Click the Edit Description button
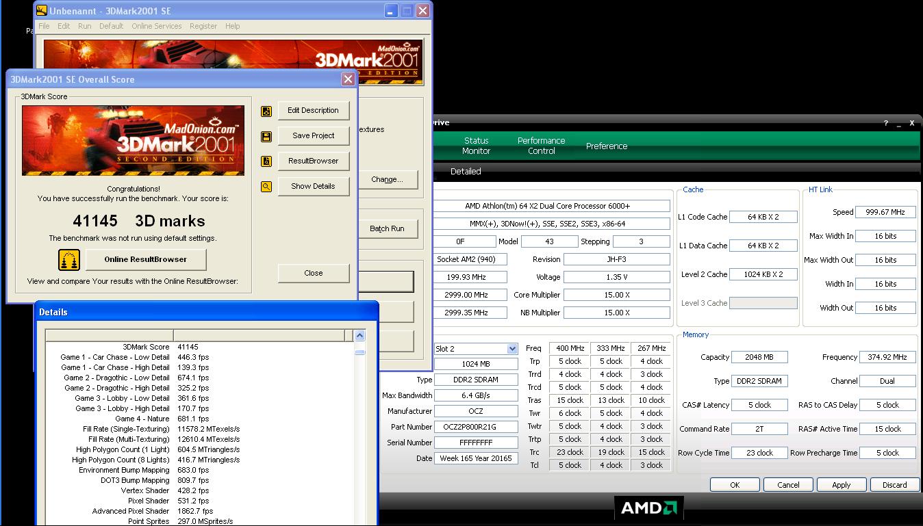This screenshot has width=923, height=526. click(313, 111)
